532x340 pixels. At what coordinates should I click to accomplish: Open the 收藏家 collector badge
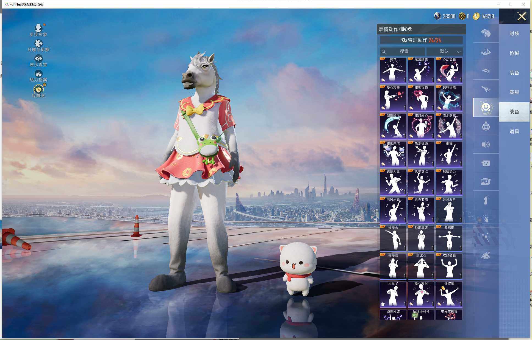point(38,91)
